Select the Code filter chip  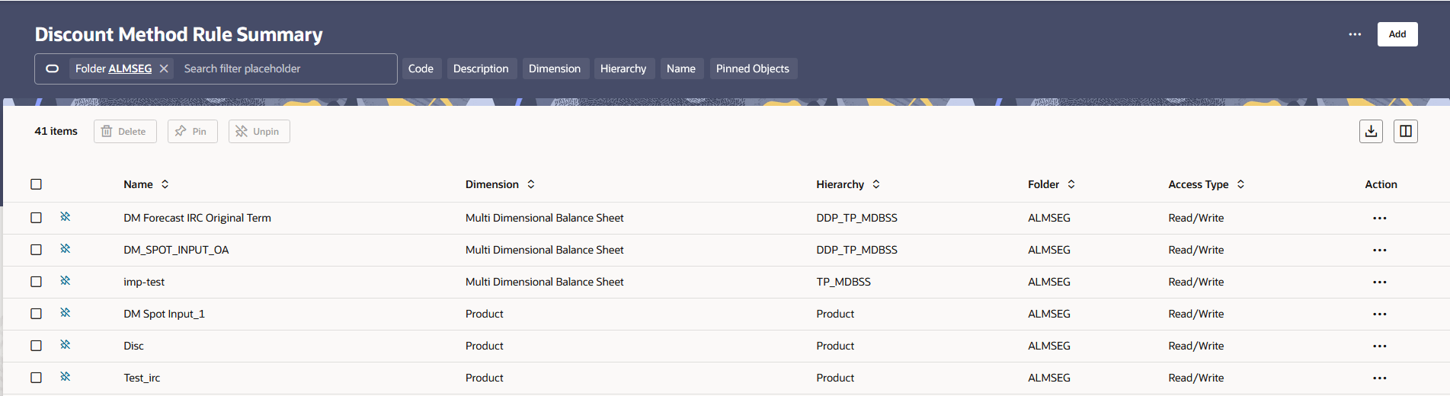(421, 69)
